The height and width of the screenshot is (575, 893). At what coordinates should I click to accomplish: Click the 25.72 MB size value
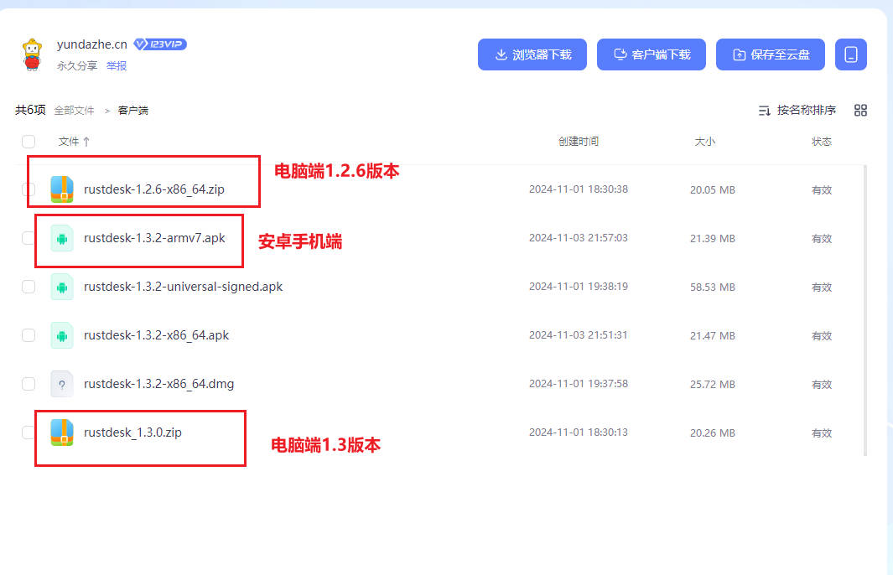713,385
